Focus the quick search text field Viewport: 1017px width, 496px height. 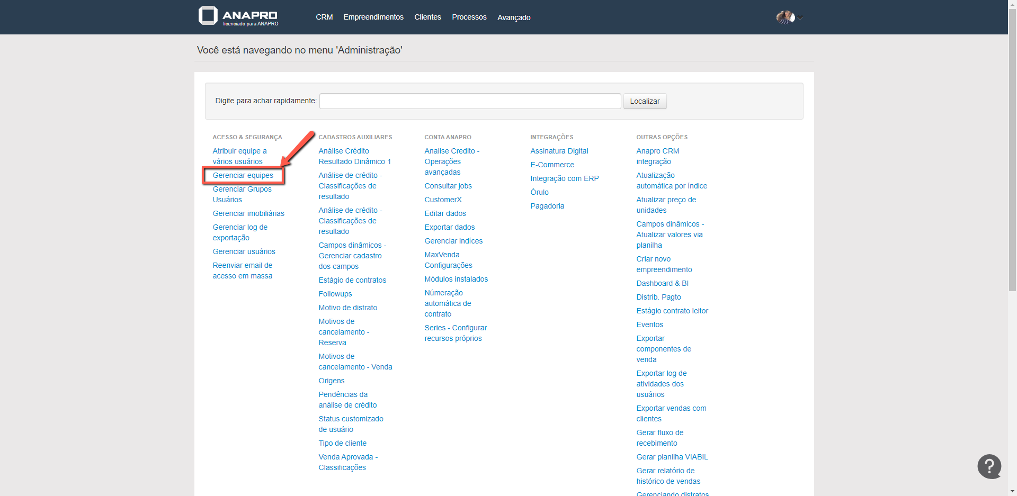click(x=470, y=101)
